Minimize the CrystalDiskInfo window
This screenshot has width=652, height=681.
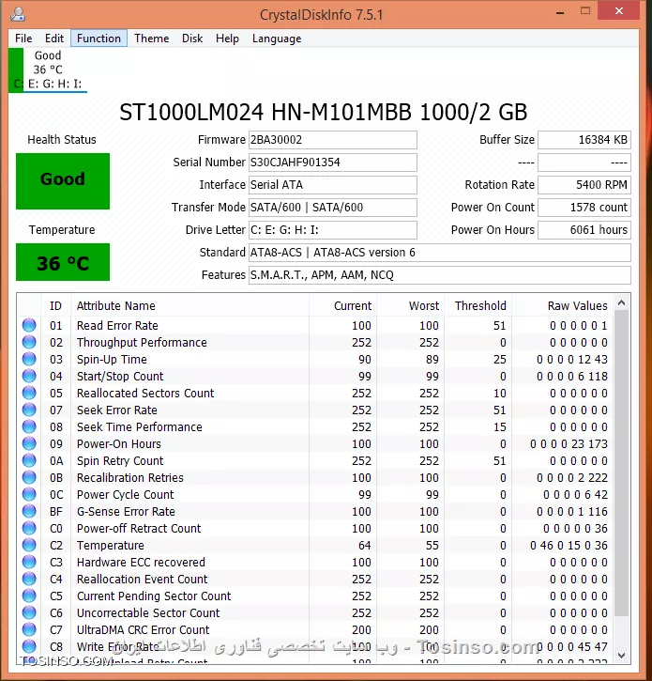[x=560, y=12]
